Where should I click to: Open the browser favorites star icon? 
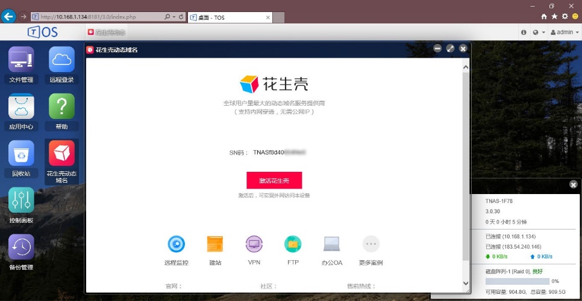554,16
